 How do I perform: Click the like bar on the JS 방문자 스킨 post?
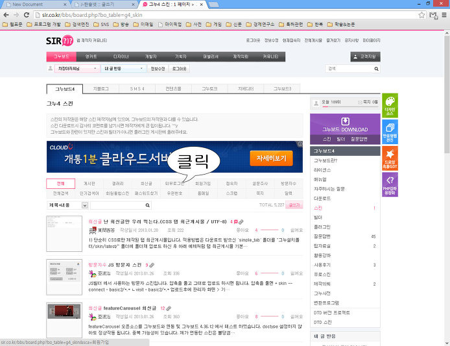(x=270, y=273)
